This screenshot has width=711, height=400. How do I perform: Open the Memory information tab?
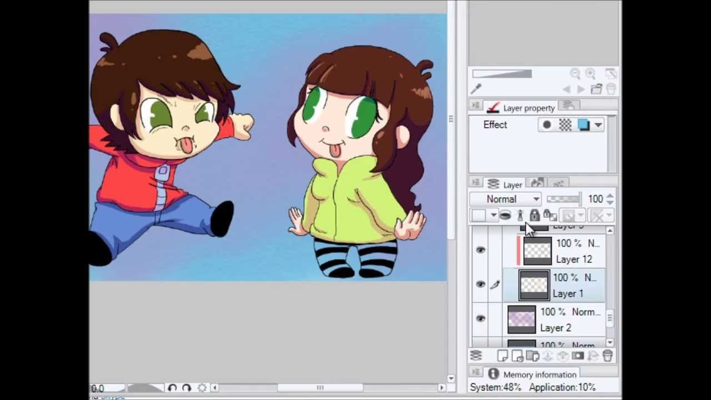click(x=532, y=374)
